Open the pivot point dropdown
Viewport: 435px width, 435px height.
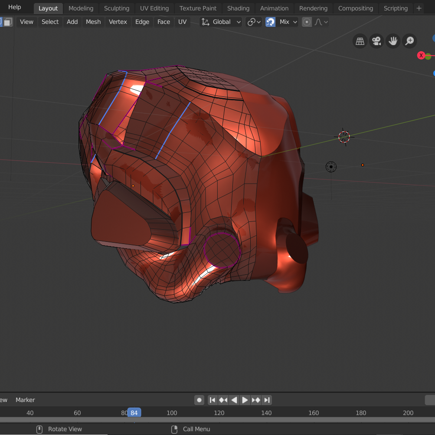(x=254, y=22)
